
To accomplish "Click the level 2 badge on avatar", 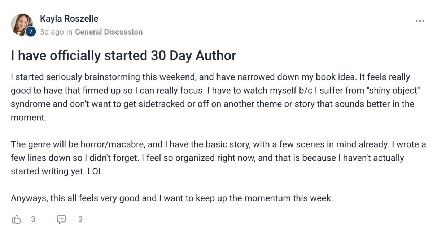I will [x=31, y=32].
